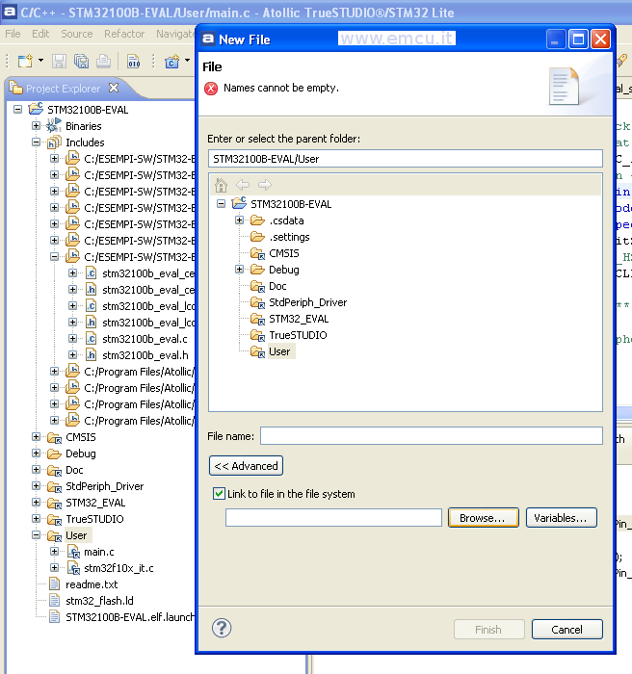Select the STM32_EVAL folder icon in Project Explorer
The width and height of the screenshot is (632, 674).
point(54,503)
